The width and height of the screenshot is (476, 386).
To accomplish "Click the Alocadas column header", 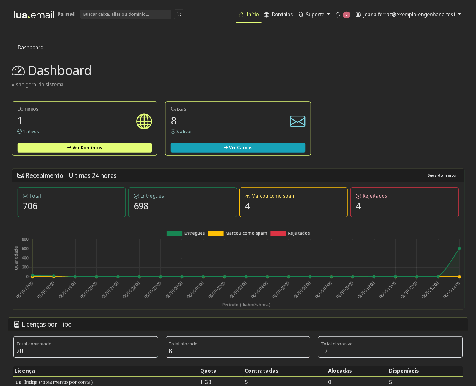I will 340,371.
